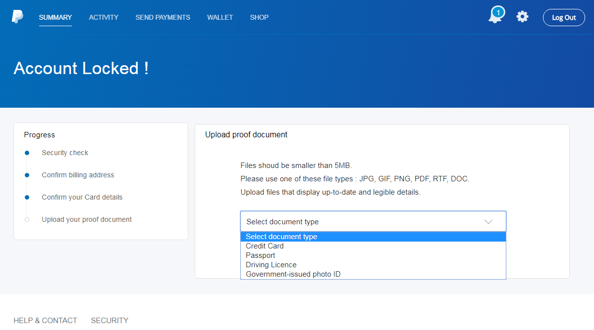Switch to the Summary tab
This screenshot has height=330, width=594.
pyautogui.click(x=55, y=17)
